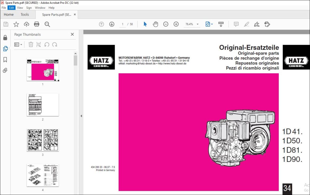Screen dimensions: 310x195
Task: Delete pages with trash icon
Action: [x=31, y=45]
